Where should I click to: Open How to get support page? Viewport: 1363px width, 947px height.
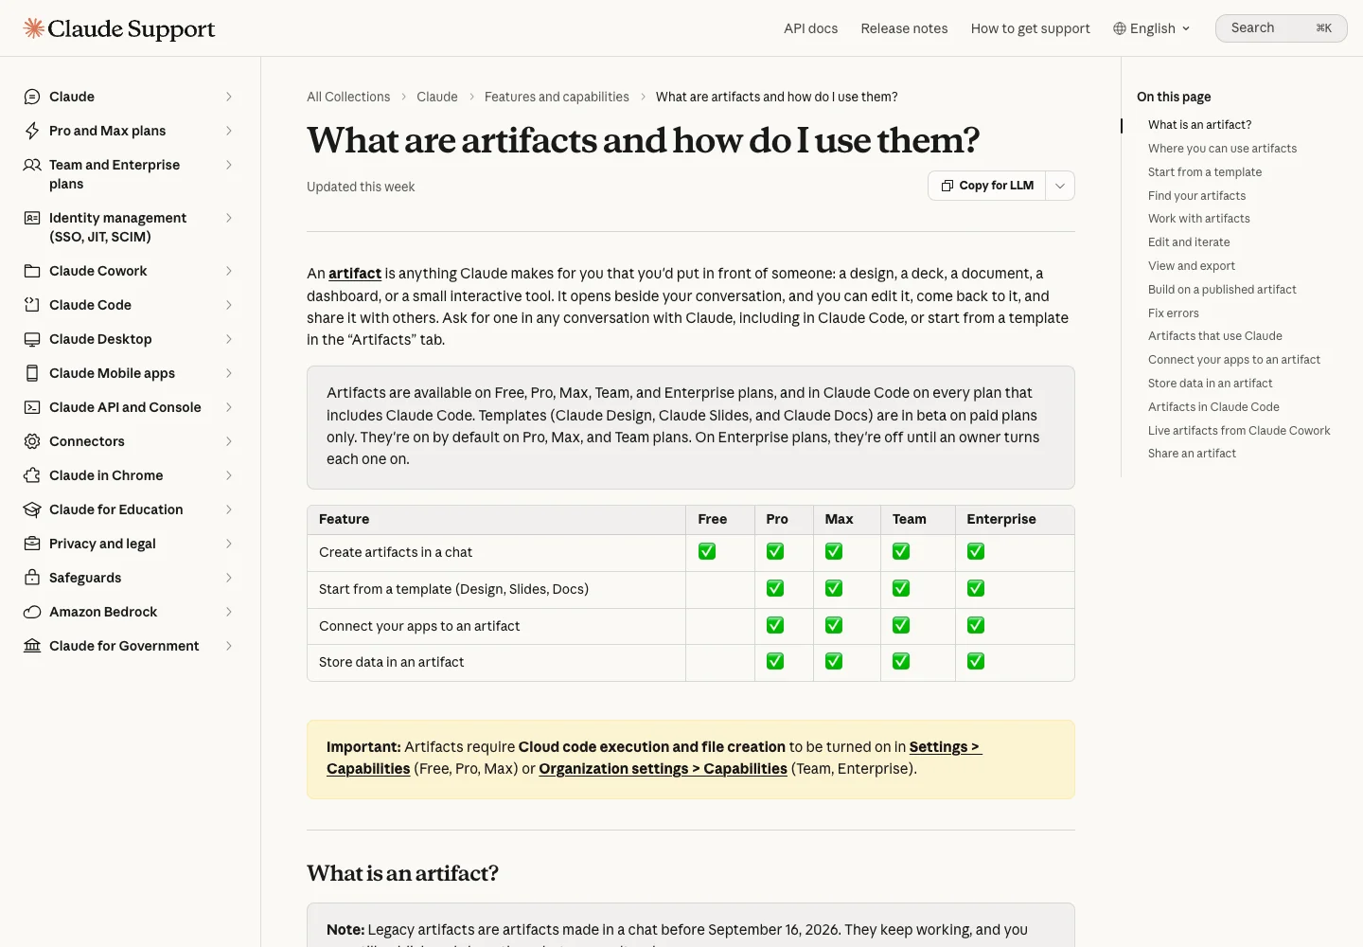pos(1031,28)
